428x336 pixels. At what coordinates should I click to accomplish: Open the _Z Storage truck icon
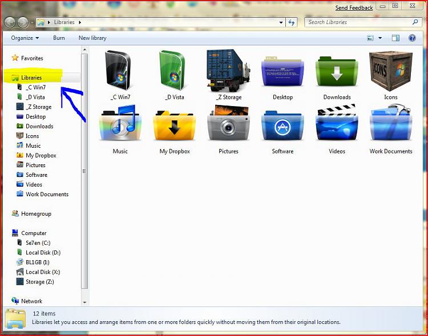click(229, 71)
